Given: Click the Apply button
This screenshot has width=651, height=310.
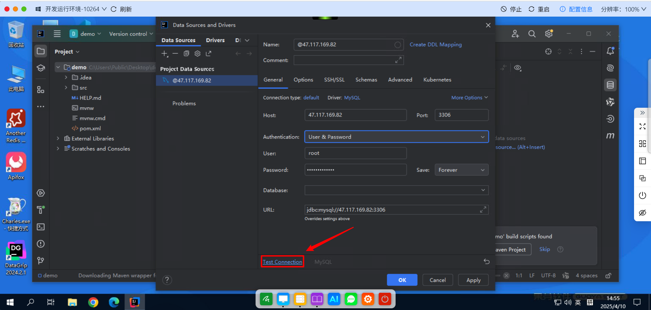Looking at the screenshot, I should pyautogui.click(x=473, y=280).
